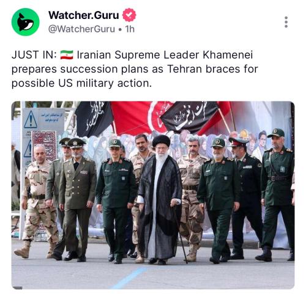Click the warning triangle sign in photo
The width and height of the screenshot is (306, 299).
coord(31,119)
